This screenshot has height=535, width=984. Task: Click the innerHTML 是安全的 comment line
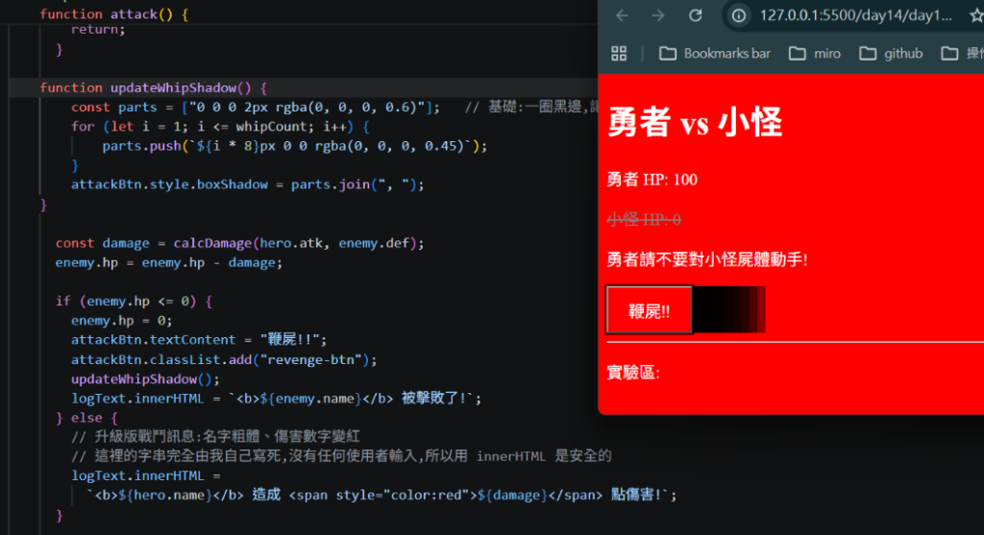click(341, 456)
